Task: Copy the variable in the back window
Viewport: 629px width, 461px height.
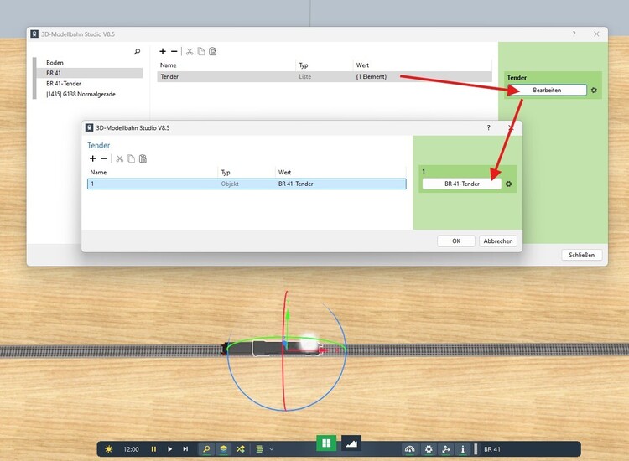Action: tap(201, 51)
